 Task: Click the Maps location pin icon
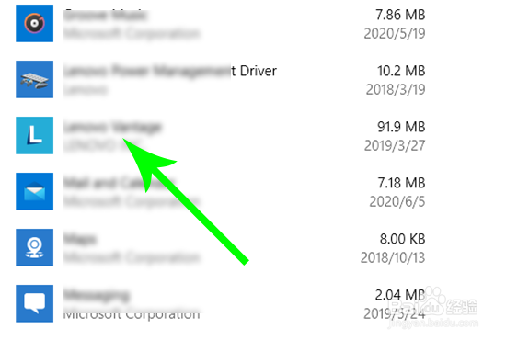tap(35, 247)
